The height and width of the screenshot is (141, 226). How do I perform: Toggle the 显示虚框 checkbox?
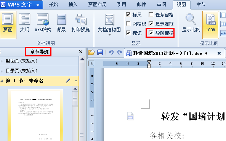pos(151,24)
